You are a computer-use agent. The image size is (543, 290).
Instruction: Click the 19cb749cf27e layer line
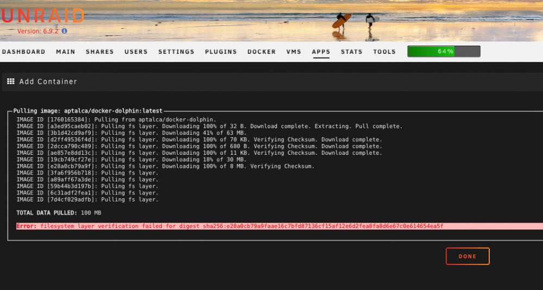pyautogui.click(x=131, y=159)
